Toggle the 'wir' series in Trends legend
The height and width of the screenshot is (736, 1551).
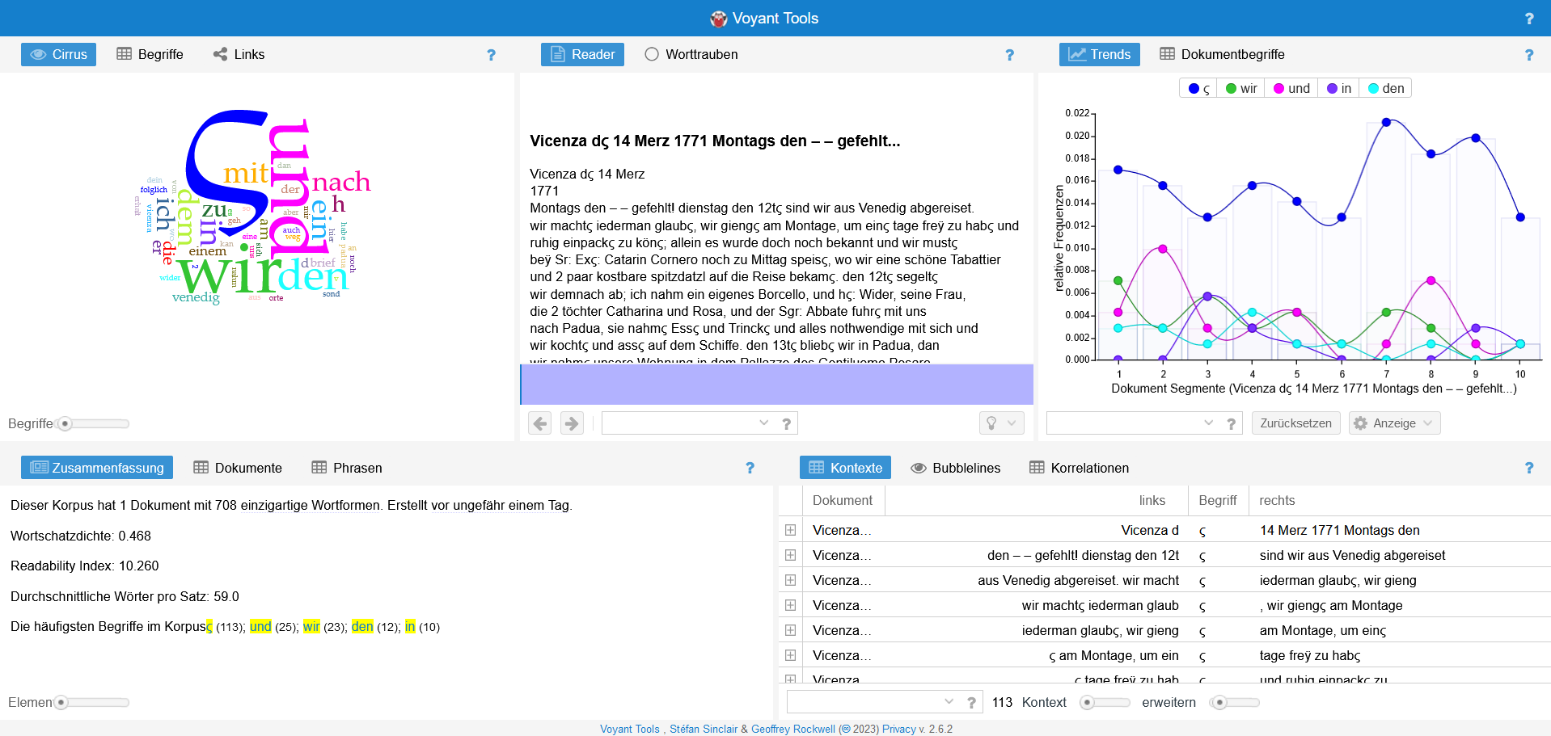[1241, 89]
